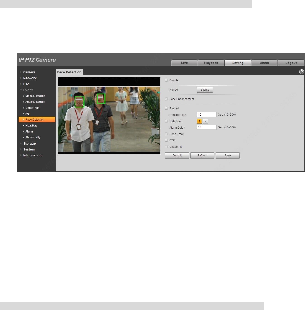The height and width of the screenshot is (310, 305).
Task: Focus the Alarm Delay input field
Action: [207, 127]
